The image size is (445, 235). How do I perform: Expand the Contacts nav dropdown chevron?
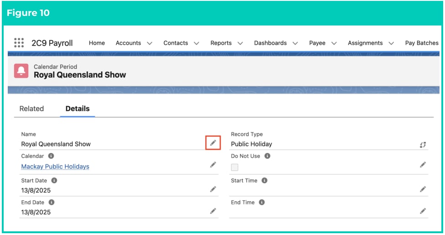coord(197,43)
